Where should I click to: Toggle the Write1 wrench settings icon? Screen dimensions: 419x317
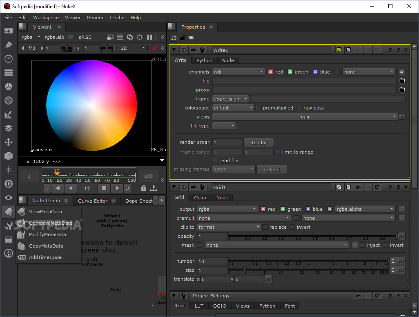202,50
